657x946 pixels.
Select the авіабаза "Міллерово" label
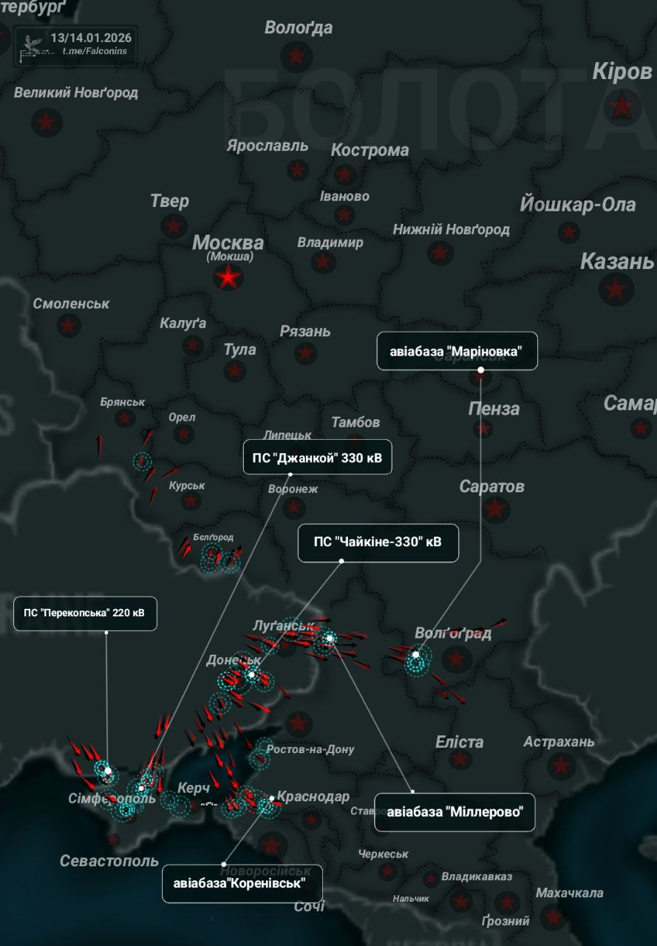455,811
